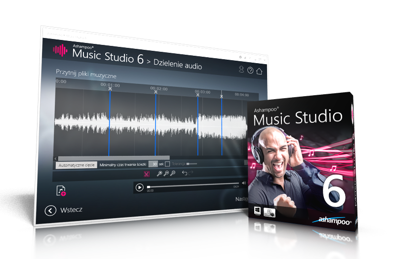Screen dimensions: 395x259
Task: Go to the home screen icon
Action: 259,71
